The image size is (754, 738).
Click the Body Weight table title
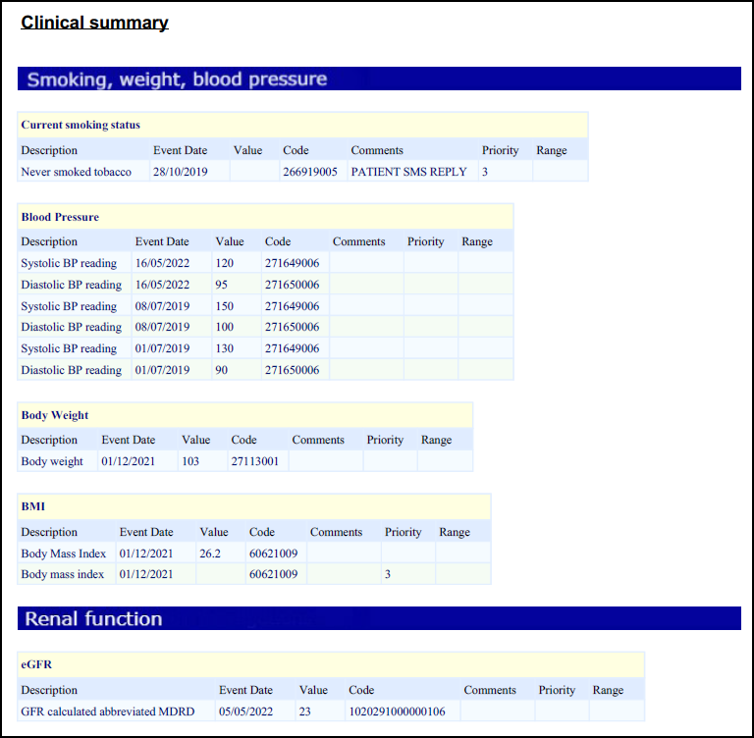(x=55, y=416)
